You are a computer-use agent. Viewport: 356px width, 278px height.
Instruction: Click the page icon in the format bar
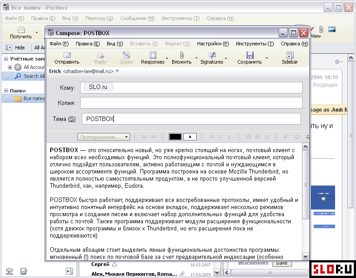click(x=297, y=137)
